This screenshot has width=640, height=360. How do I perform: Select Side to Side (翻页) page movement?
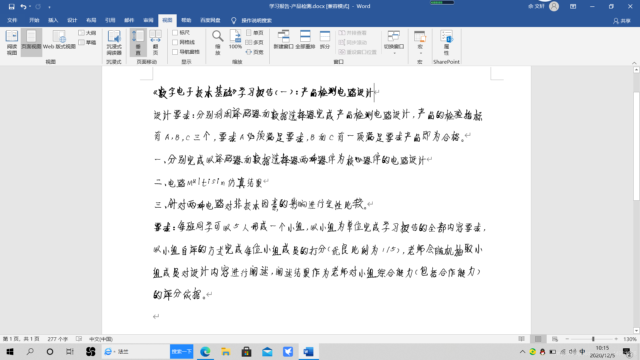[155, 42]
